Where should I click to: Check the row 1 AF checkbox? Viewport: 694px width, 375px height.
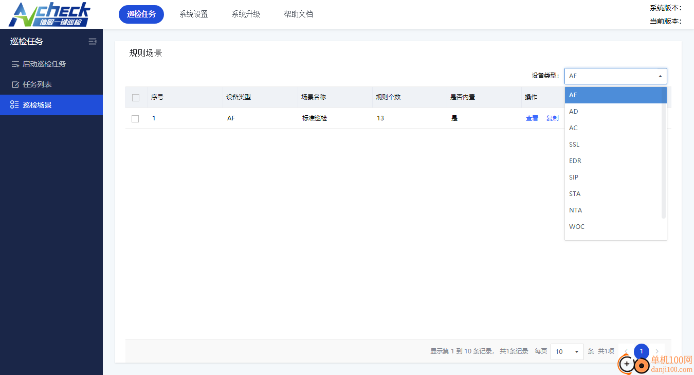[x=135, y=119]
